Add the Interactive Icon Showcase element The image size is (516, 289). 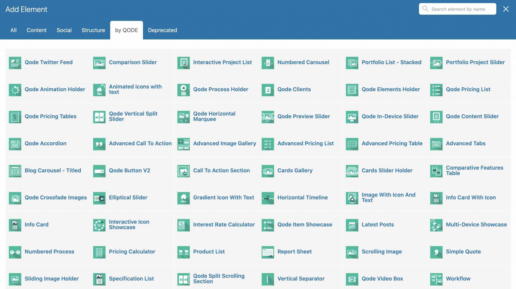pos(132,224)
